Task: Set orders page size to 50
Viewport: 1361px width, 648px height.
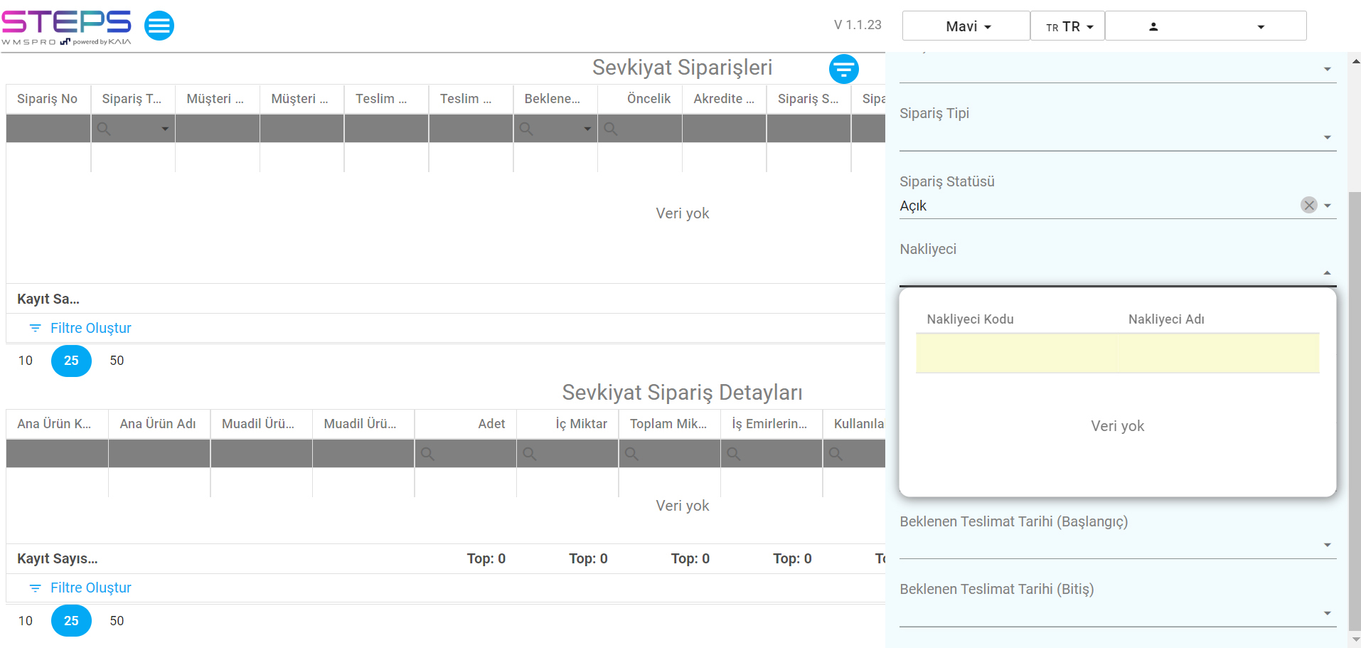Action: click(117, 361)
